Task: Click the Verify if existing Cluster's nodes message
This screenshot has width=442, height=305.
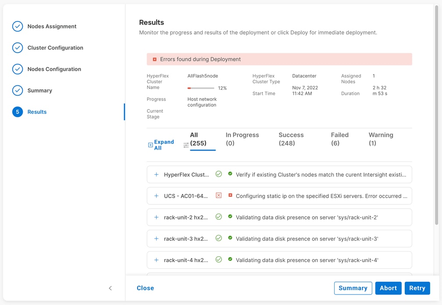Action: click(x=321, y=175)
